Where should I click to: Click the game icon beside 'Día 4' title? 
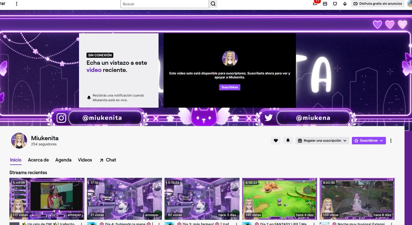[92, 224]
